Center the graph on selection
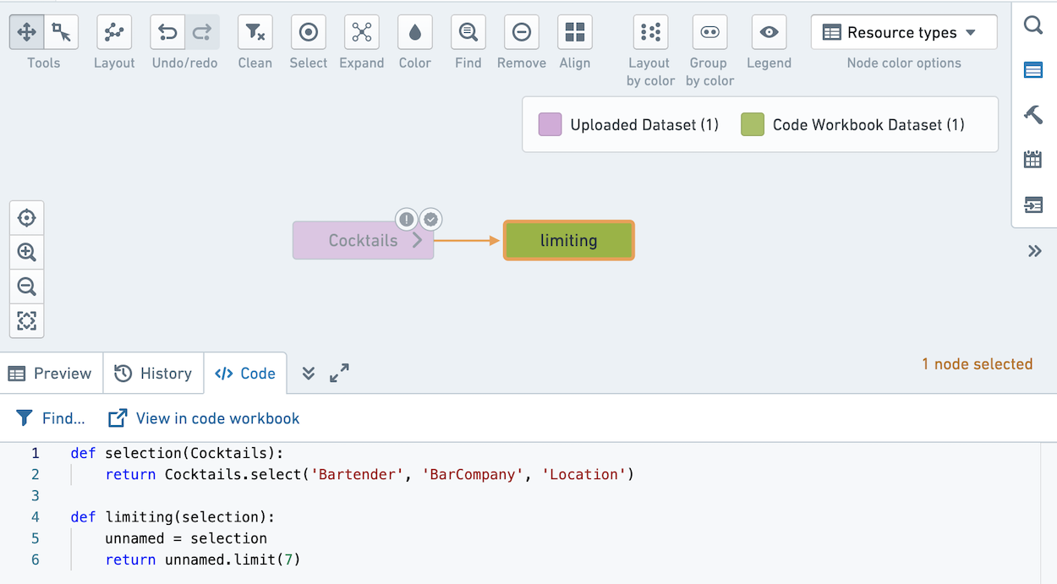The width and height of the screenshot is (1057, 584). [27, 218]
